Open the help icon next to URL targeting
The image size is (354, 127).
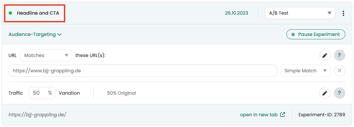click(340, 55)
